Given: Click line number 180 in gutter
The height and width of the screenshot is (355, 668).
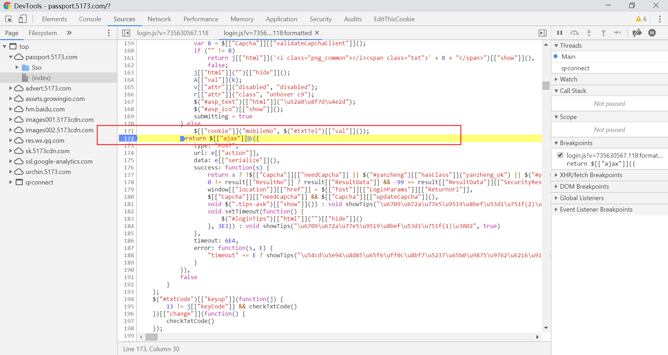Looking at the screenshot, I should [x=129, y=197].
